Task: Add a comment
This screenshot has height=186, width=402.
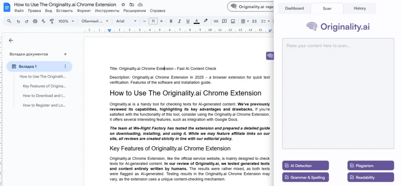Action: coord(224,21)
